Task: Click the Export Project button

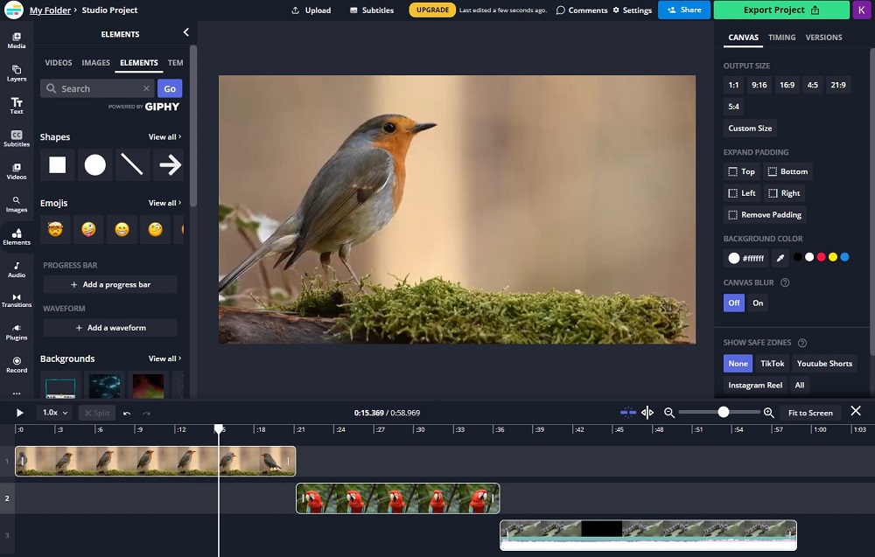Action: (x=780, y=10)
